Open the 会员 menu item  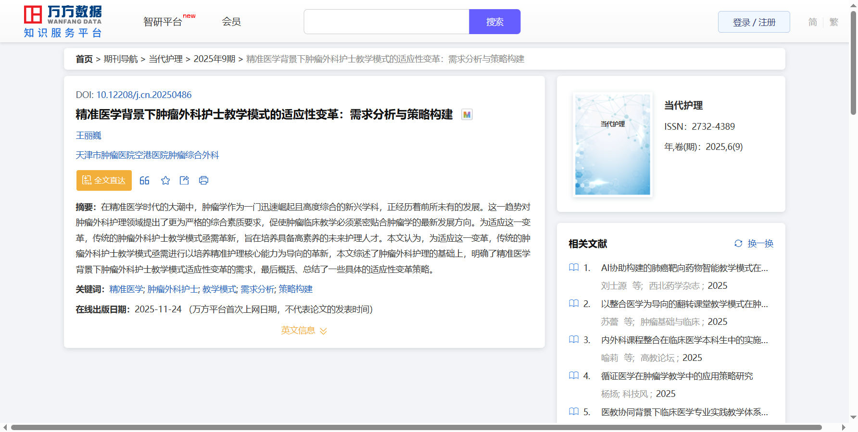pos(231,22)
